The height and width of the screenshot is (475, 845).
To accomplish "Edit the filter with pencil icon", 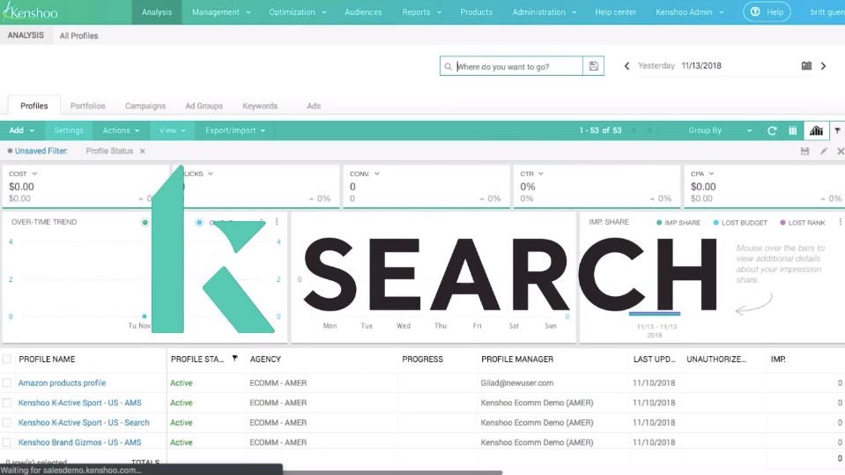I will click(x=824, y=152).
